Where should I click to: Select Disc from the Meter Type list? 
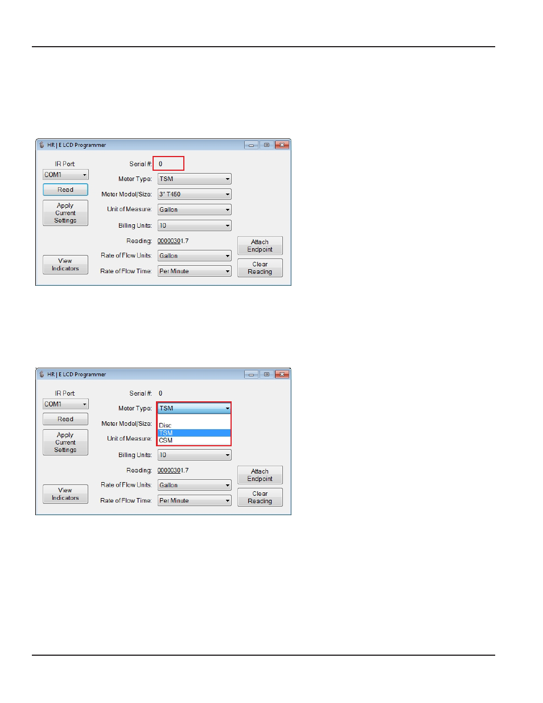click(194, 425)
